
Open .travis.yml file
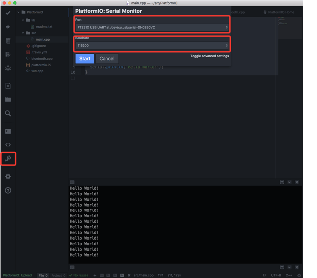pos(39,52)
